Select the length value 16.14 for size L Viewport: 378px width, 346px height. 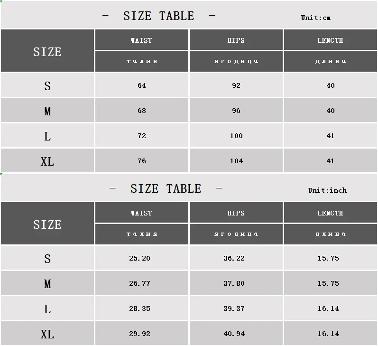click(x=328, y=309)
